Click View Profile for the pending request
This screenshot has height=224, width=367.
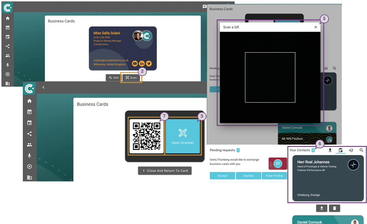pyautogui.click(x=274, y=176)
